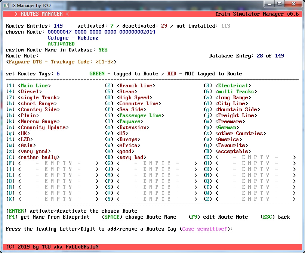The height and width of the screenshot is (253, 305).
Task: Select the Freight Line tag entry
Action: (230, 116)
